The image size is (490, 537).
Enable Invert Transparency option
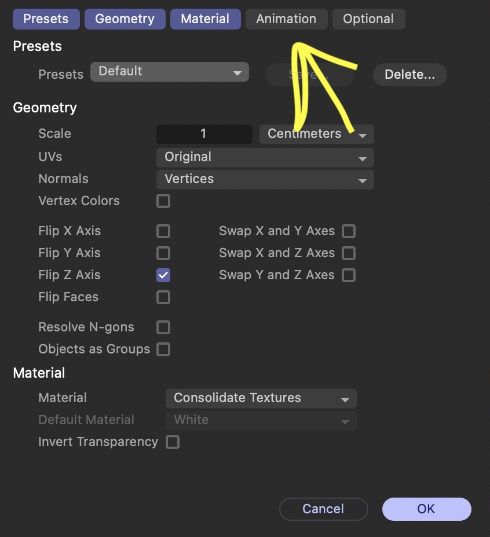[173, 442]
